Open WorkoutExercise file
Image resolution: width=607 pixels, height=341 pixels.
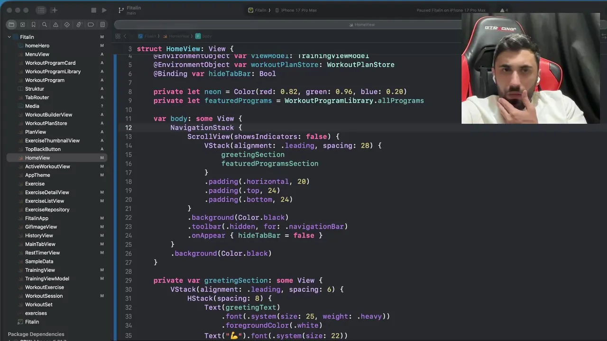pyautogui.click(x=45, y=287)
